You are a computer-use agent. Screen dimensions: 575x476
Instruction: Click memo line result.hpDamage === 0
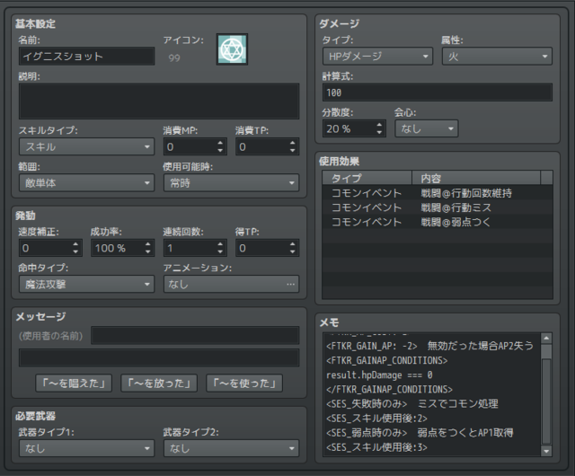pyautogui.click(x=379, y=375)
